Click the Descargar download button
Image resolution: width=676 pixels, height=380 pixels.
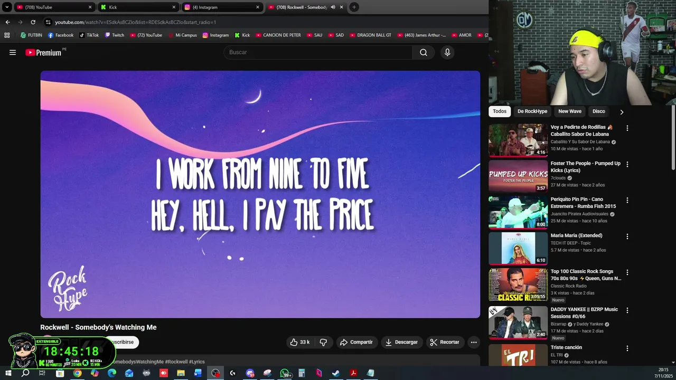[x=401, y=342]
